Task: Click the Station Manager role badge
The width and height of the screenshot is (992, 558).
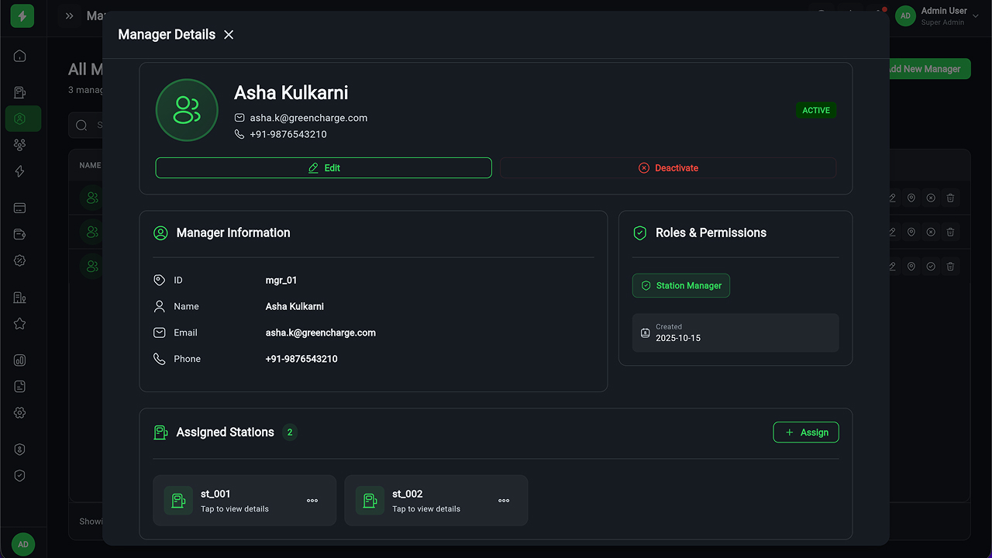Action: point(681,286)
